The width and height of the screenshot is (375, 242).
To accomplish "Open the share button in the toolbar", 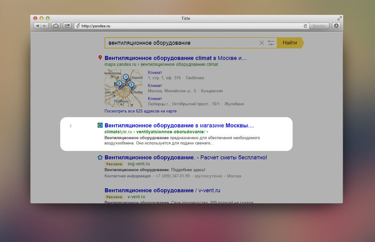I will (x=67, y=26).
